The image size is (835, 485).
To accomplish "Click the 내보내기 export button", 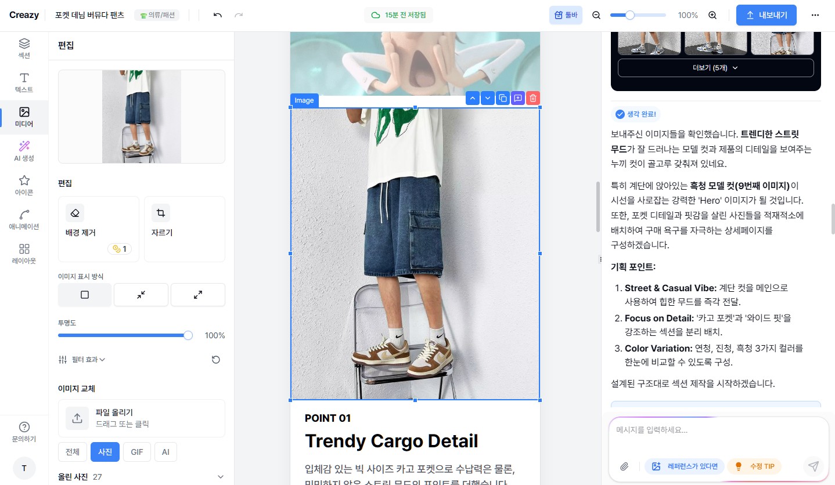I will pos(766,15).
